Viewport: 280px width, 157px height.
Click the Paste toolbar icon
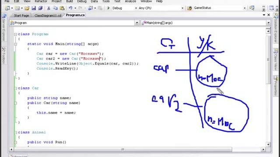click(x=62, y=8)
